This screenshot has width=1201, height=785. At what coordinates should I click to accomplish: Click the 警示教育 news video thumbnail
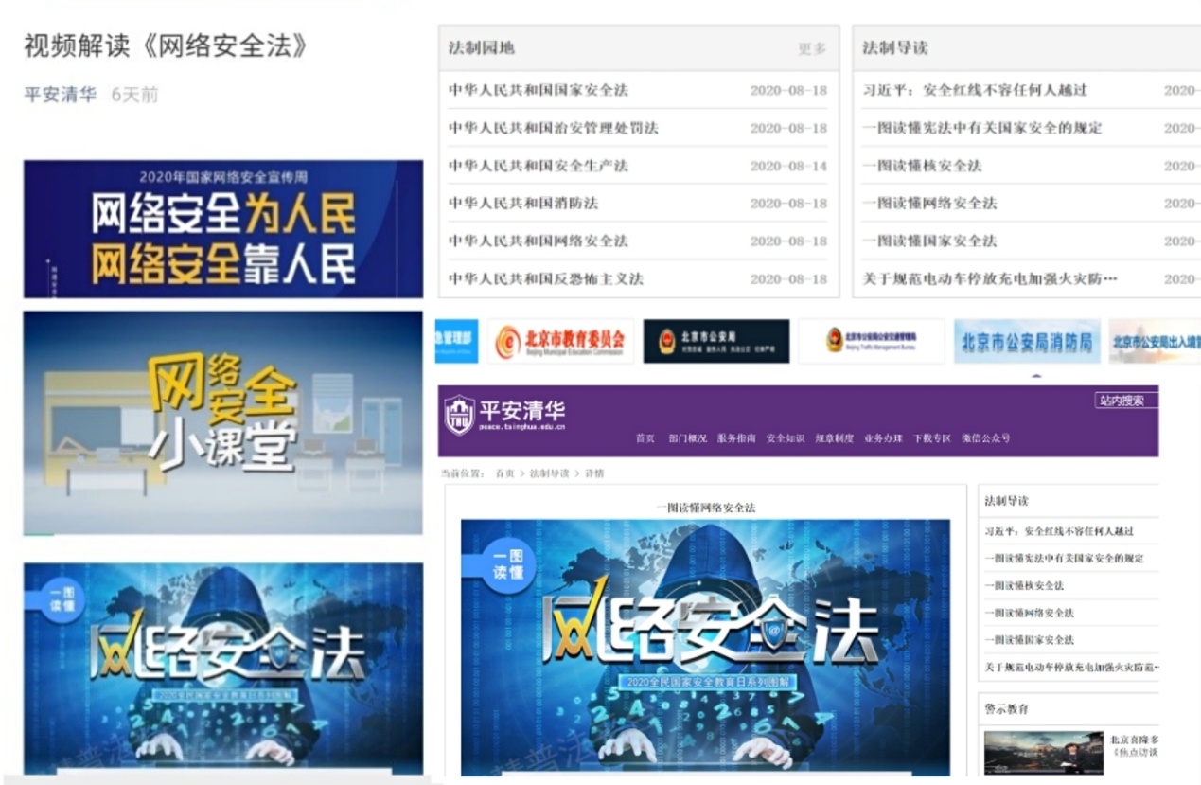coord(1043,752)
